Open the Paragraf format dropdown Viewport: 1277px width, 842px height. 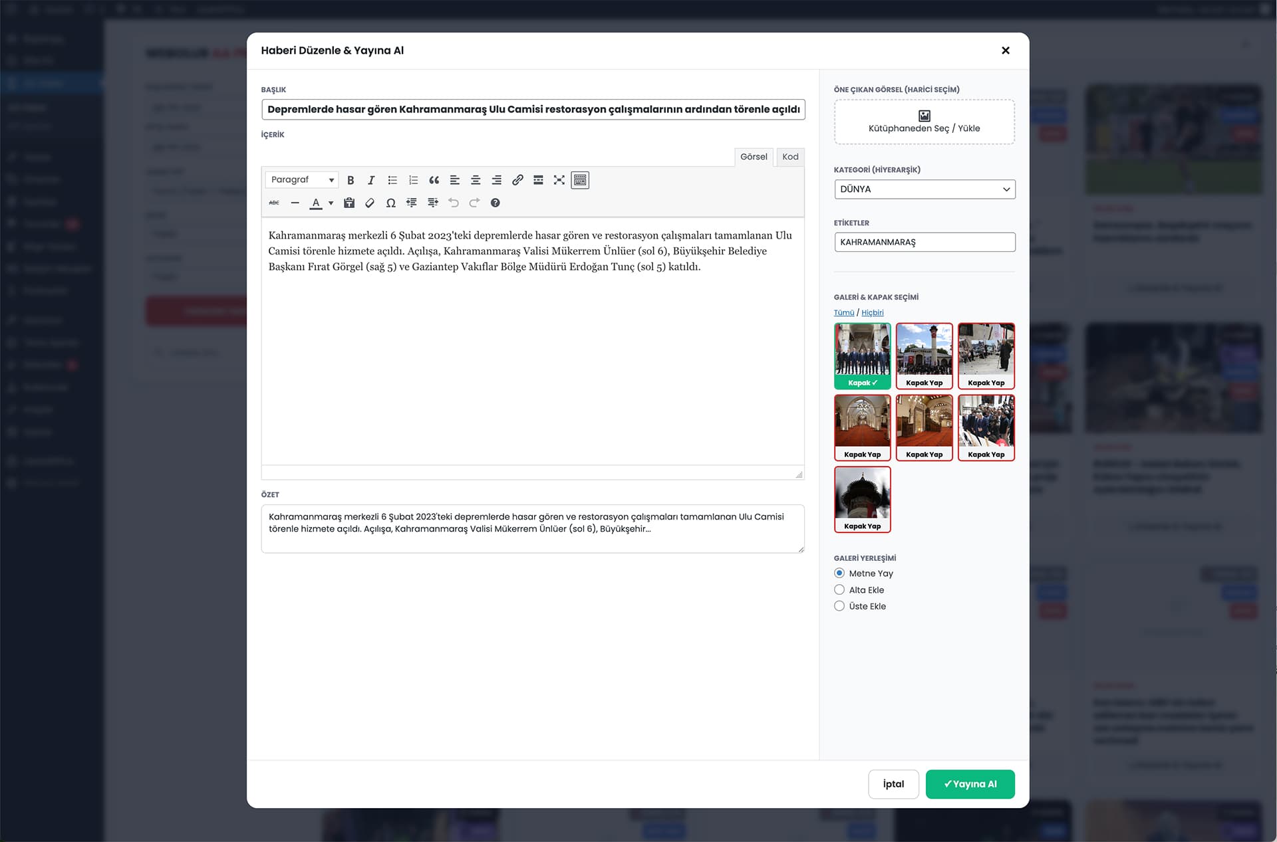click(x=302, y=180)
